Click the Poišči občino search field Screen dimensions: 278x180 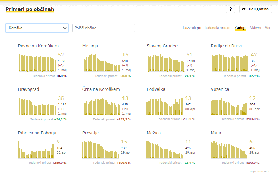[x=103, y=28]
